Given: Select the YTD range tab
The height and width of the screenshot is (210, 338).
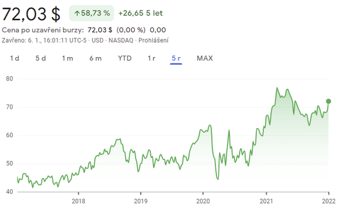Looking at the screenshot, I should click(x=125, y=58).
